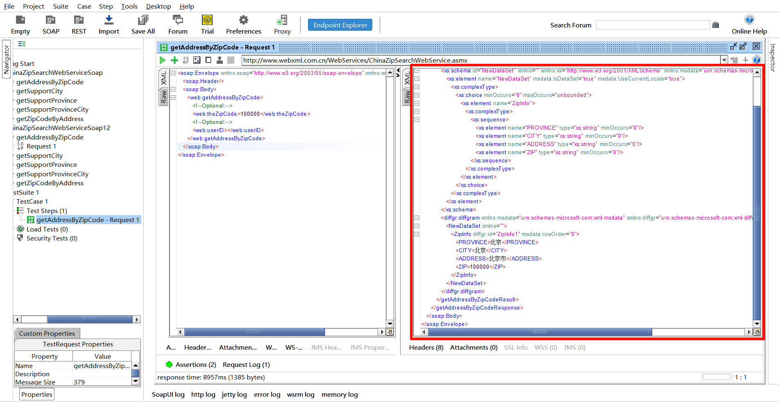Toggle the Navigator side panel tab
Screen dimensions: 779x402
tap(6, 59)
